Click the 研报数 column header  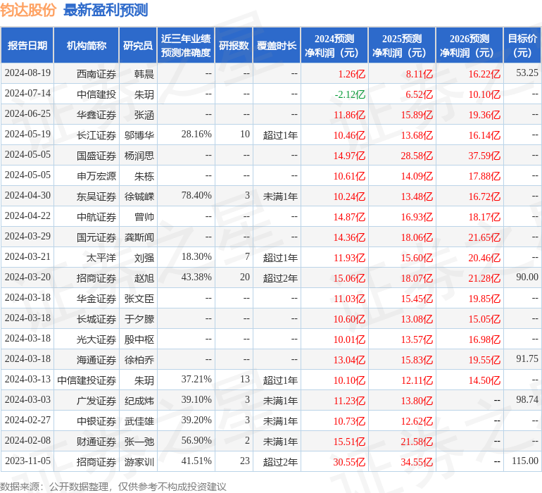click(234, 45)
